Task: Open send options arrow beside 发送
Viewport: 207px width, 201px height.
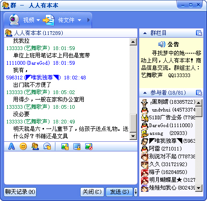Action: 136,192
